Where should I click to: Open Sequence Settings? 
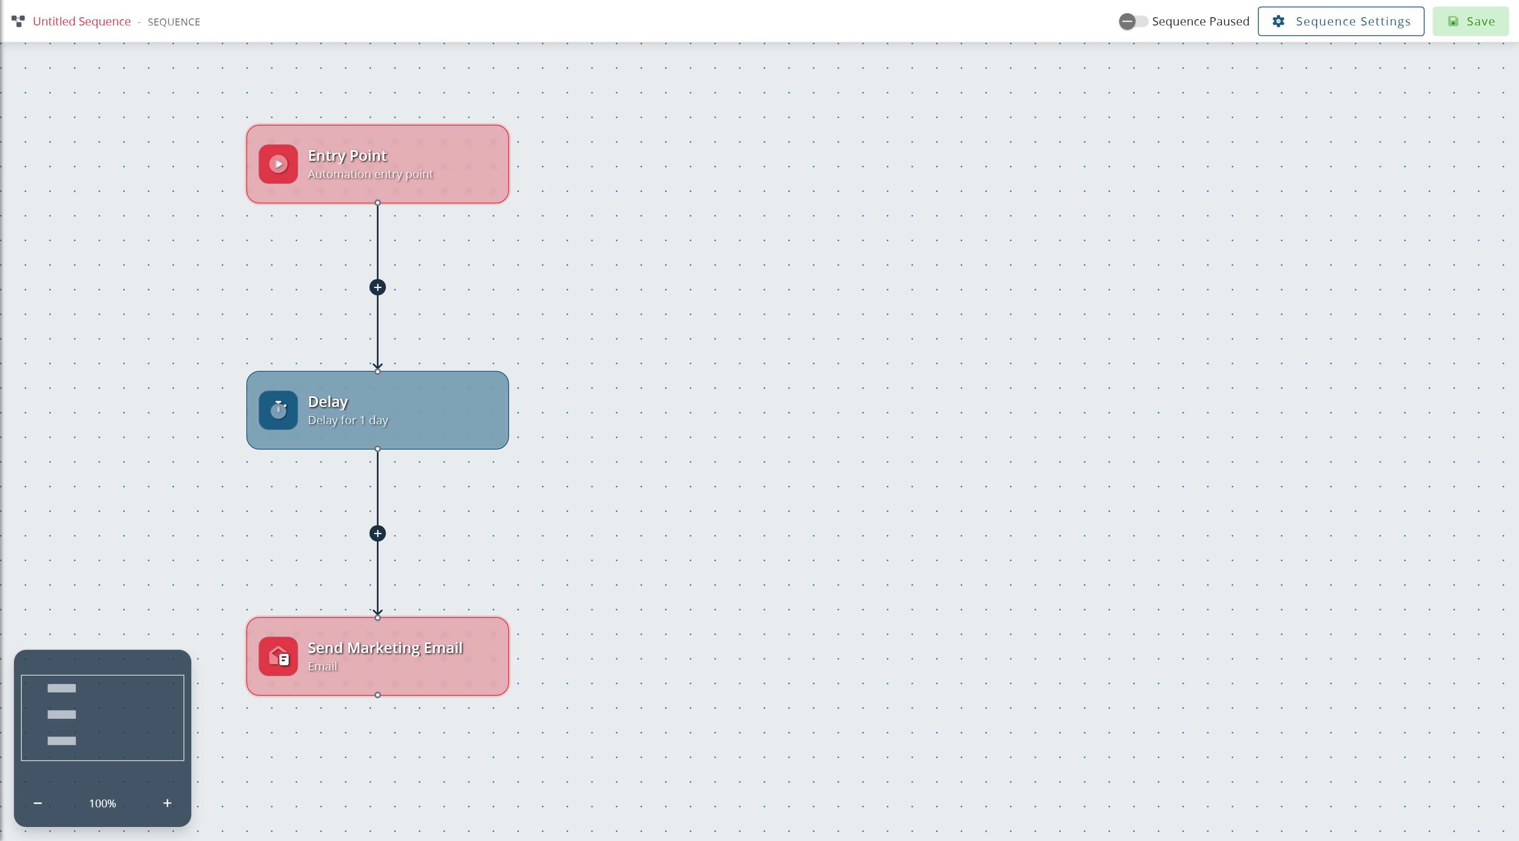click(x=1341, y=21)
